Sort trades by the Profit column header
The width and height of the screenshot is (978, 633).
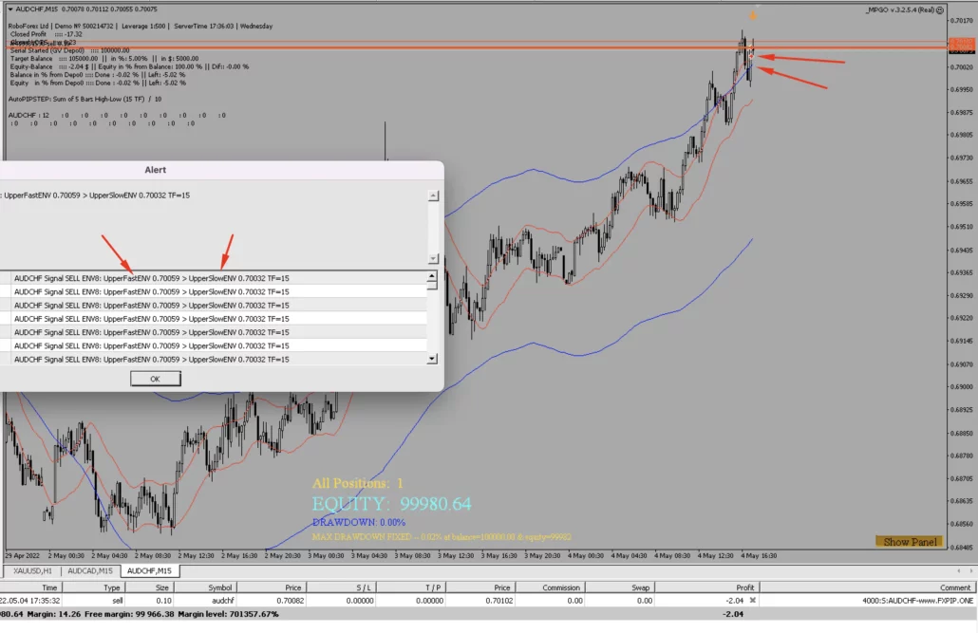745,587
